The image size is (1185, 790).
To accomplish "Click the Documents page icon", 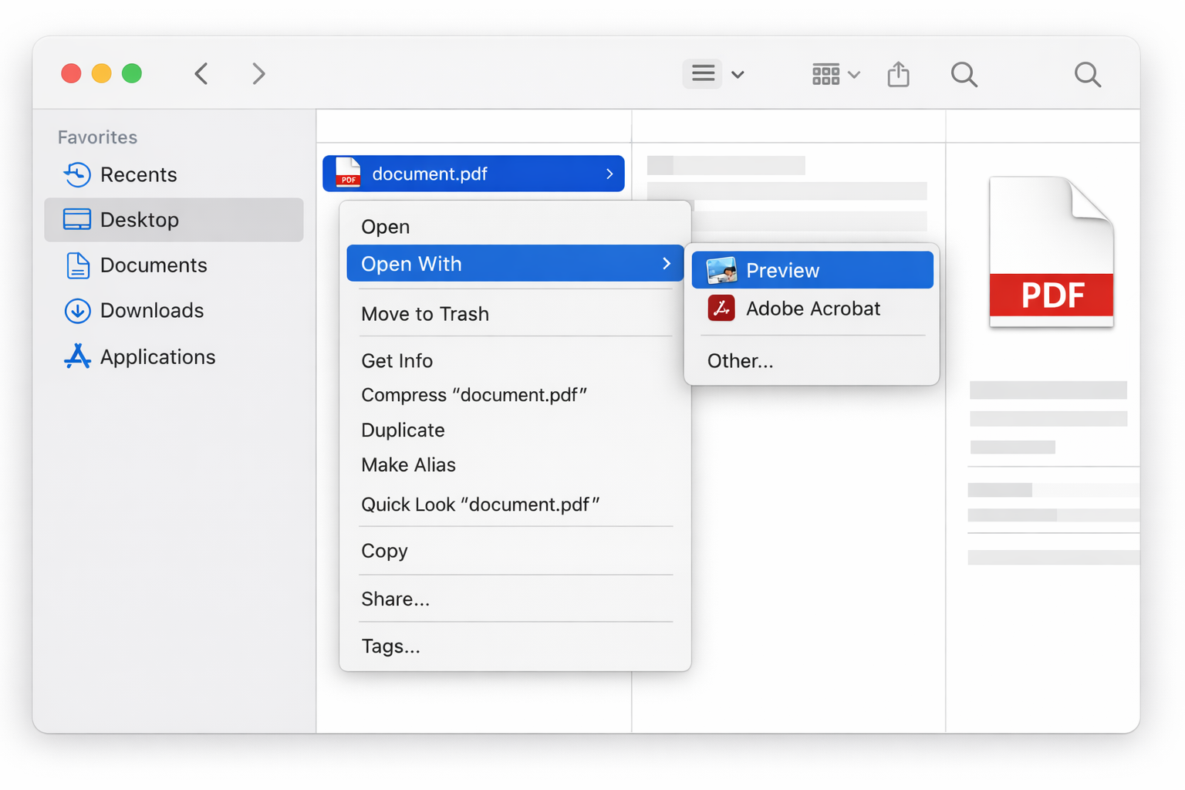I will (77, 265).
